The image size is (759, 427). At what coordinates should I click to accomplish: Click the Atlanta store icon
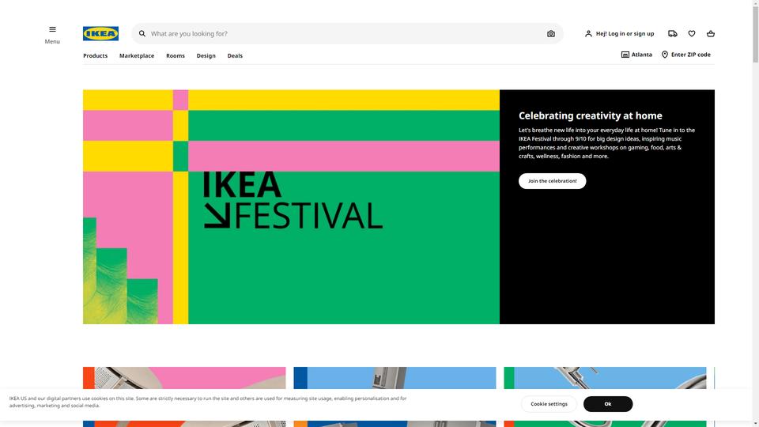point(625,55)
